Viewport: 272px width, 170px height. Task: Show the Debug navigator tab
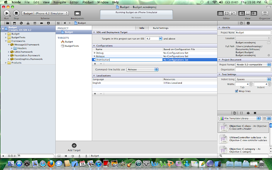click(x=35, y=23)
